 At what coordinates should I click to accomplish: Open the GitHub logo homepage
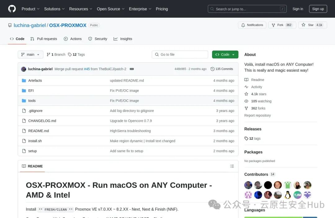tap(12, 9)
